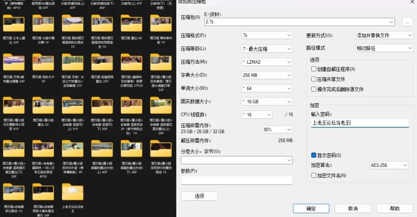Image resolution: width=417 pixels, height=217 pixels.
Task: Click into the 输入密码 password field
Action: coord(360,123)
